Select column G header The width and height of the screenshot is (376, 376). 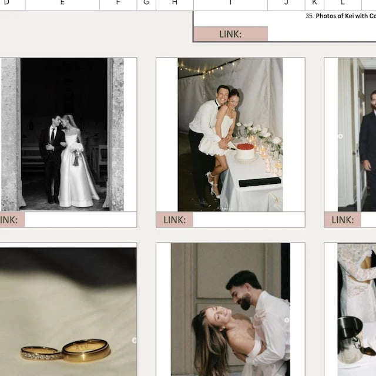[x=146, y=4]
